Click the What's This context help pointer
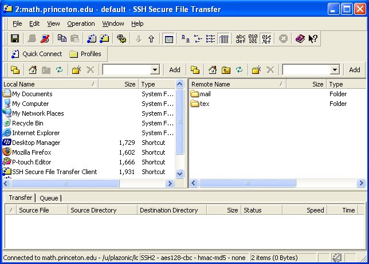This screenshot has height=264, width=369. tap(313, 38)
